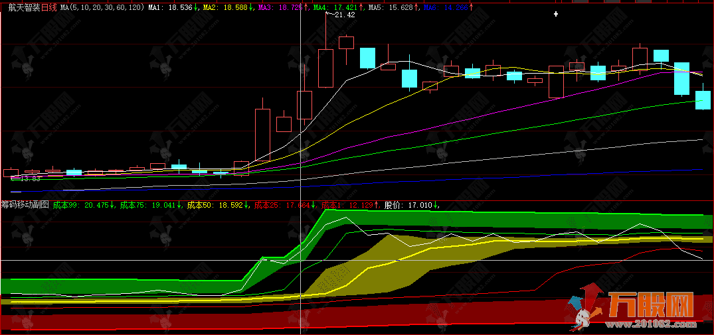
Task: Click the blue MA6 indicator label
Action: click(447, 7)
